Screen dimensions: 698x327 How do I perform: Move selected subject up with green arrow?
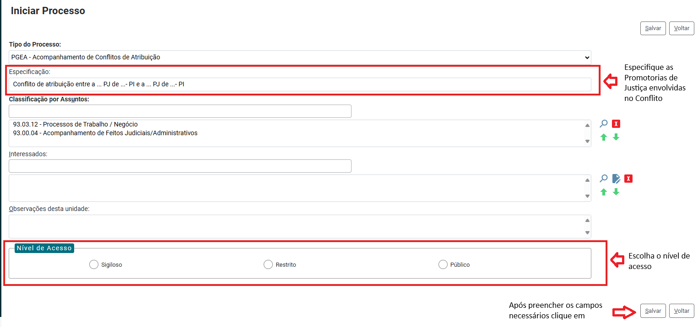pyautogui.click(x=604, y=137)
